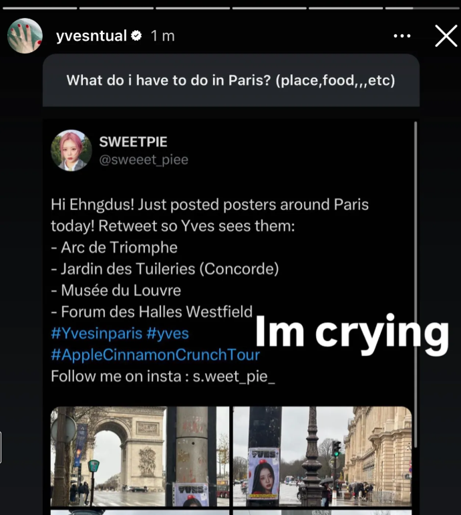Open the three-dot more options menu
The height and width of the screenshot is (515, 461).
tap(401, 36)
